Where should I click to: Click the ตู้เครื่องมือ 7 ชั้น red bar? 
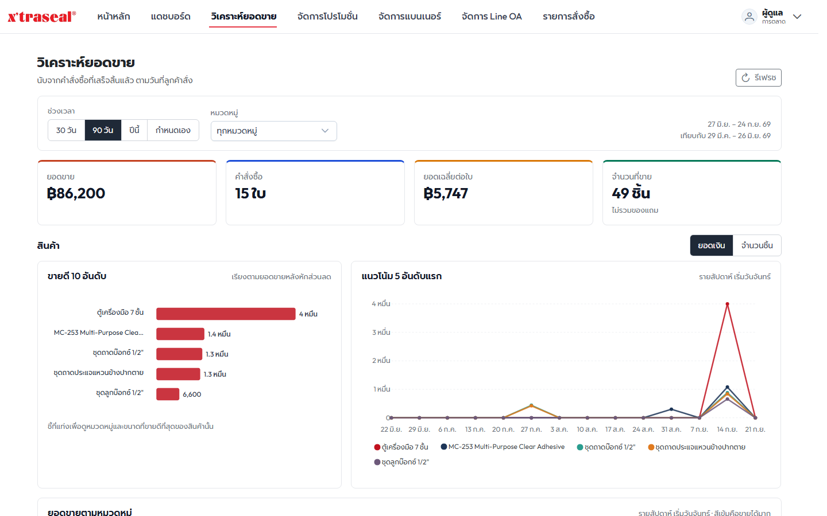[226, 314]
